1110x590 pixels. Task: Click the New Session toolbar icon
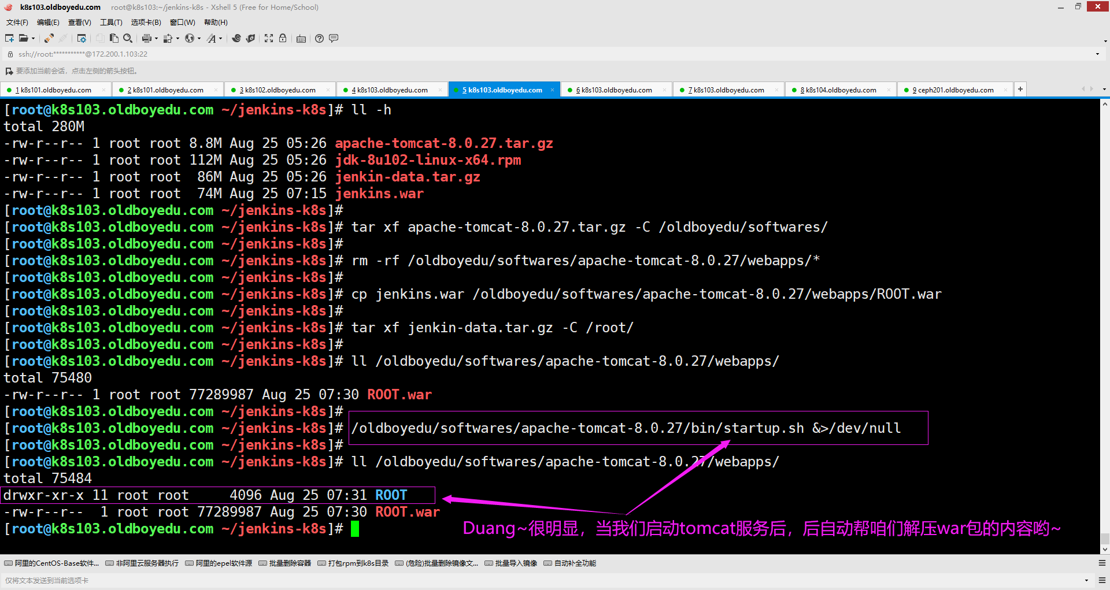pos(9,38)
